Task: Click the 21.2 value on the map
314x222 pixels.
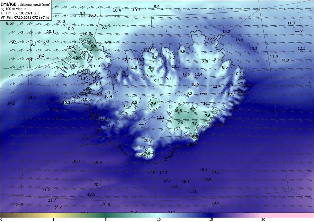Action: pyautogui.click(x=46, y=190)
